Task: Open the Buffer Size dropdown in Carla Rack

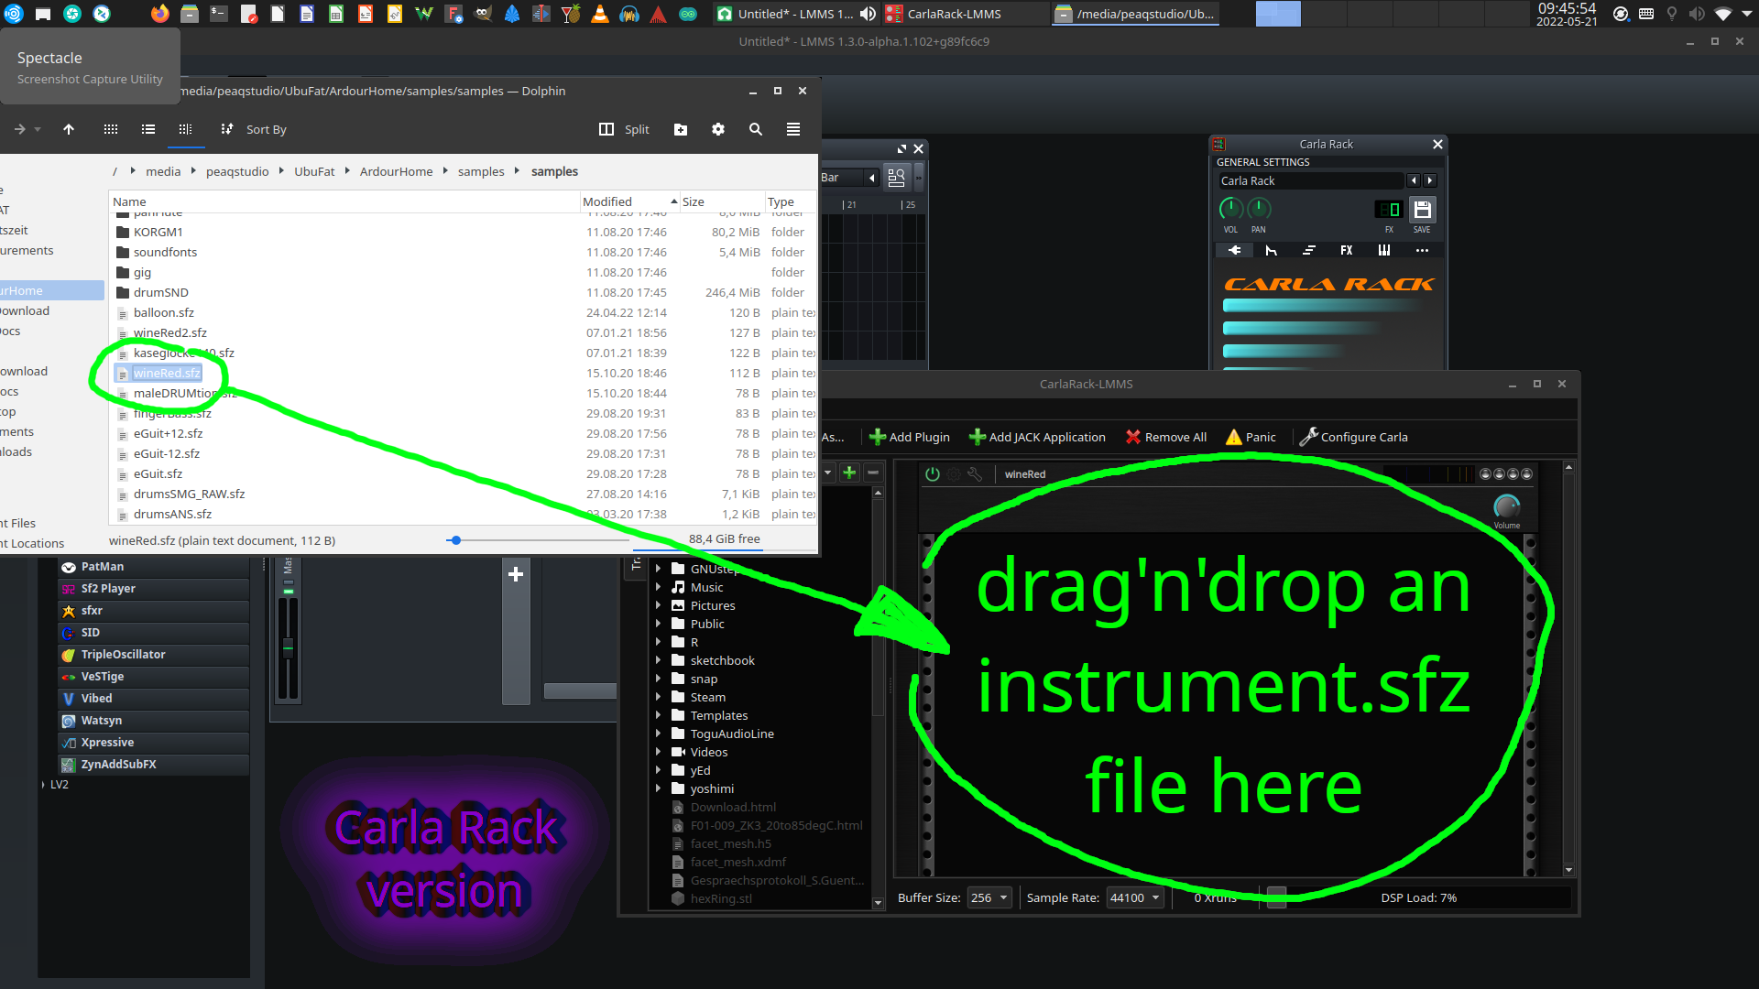Action: click(989, 897)
